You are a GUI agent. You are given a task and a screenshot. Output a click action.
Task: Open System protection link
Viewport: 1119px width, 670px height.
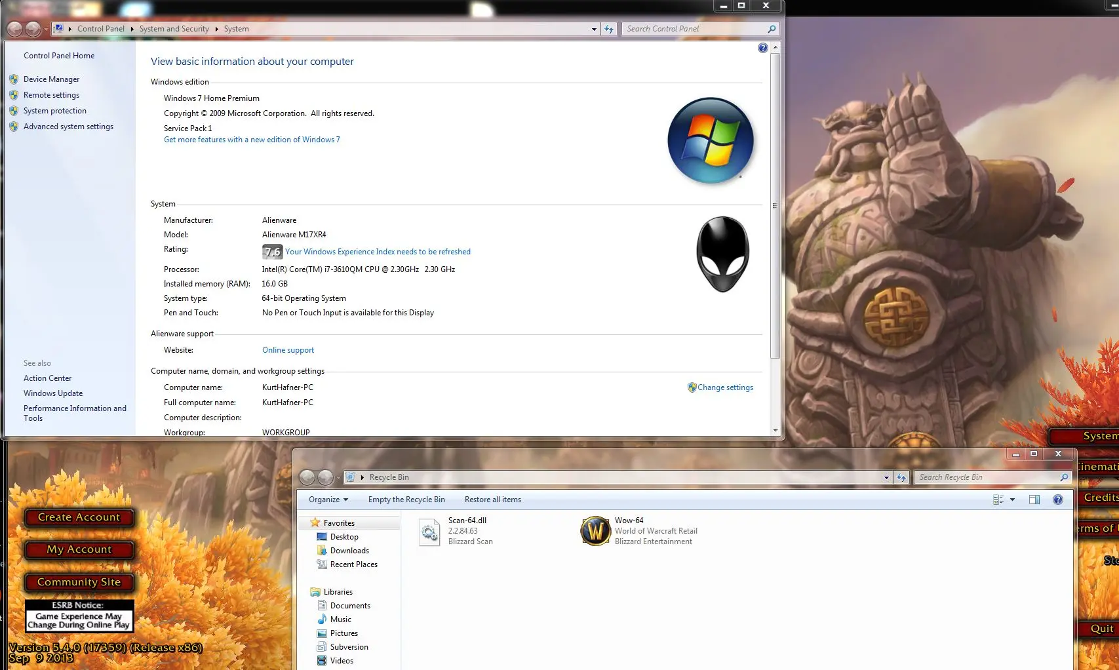tap(55, 111)
